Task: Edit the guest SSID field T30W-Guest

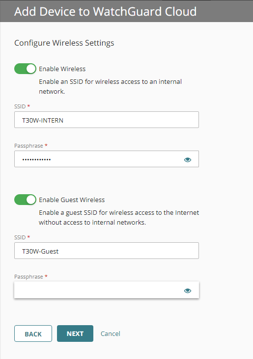Action: (x=107, y=251)
